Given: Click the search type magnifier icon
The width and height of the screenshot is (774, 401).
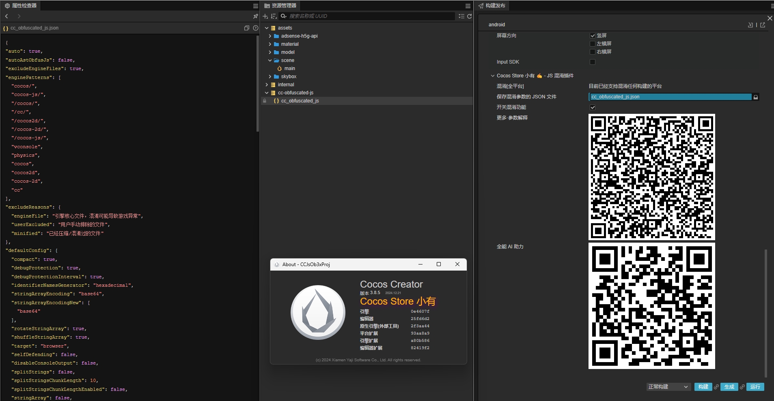Looking at the screenshot, I should (x=283, y=16).
